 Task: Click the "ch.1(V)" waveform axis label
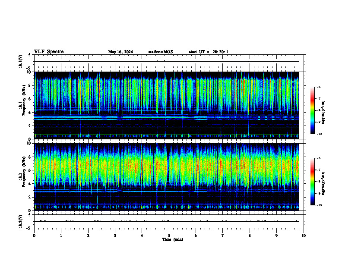[21, 61]
